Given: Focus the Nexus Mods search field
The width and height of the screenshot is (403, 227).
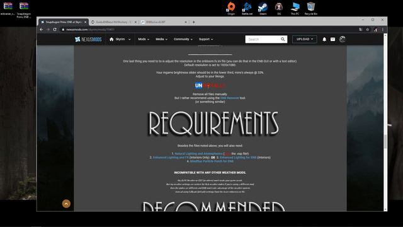Looking at the screenshot, I should point(263,39).
